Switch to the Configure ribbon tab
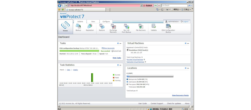The width and height of the screenshot is (251, 110). (x=106, y=21)
